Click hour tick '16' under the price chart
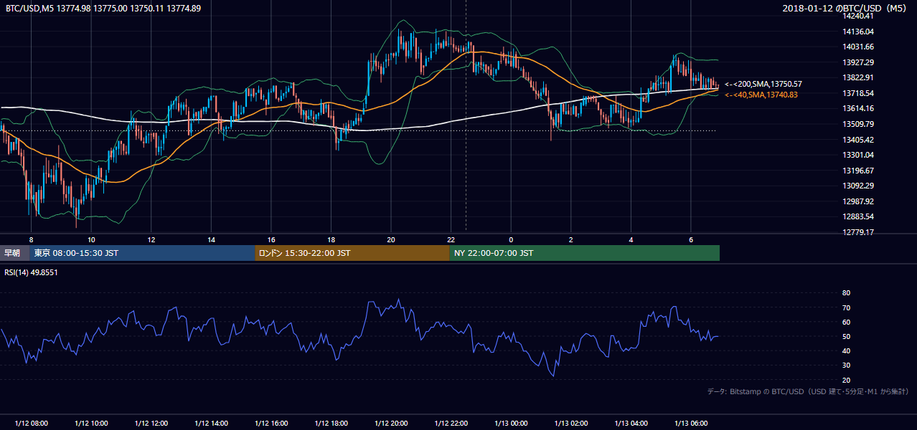Image resolution: width=917 pixels, height=430 pixels. [x=271, y=239]
